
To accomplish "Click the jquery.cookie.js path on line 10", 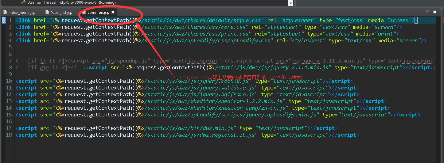I will [x=197, y=81].
